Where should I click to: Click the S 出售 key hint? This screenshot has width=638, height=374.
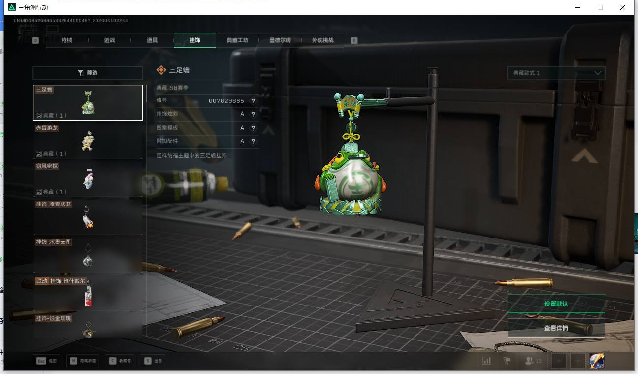153,361
